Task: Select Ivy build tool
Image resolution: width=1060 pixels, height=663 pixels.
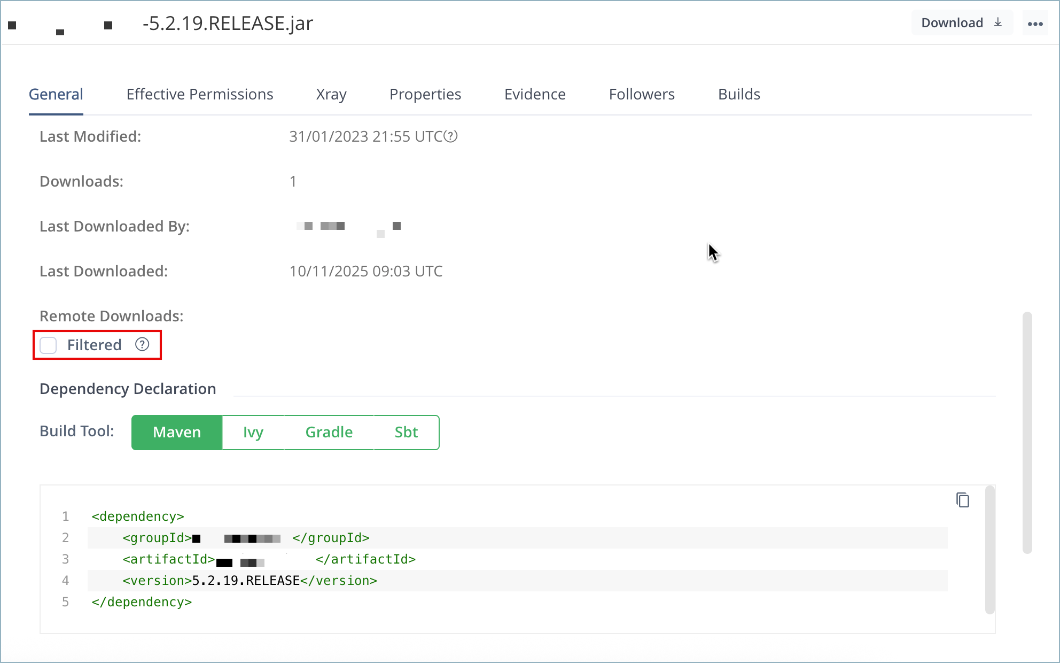Action: 253,432
